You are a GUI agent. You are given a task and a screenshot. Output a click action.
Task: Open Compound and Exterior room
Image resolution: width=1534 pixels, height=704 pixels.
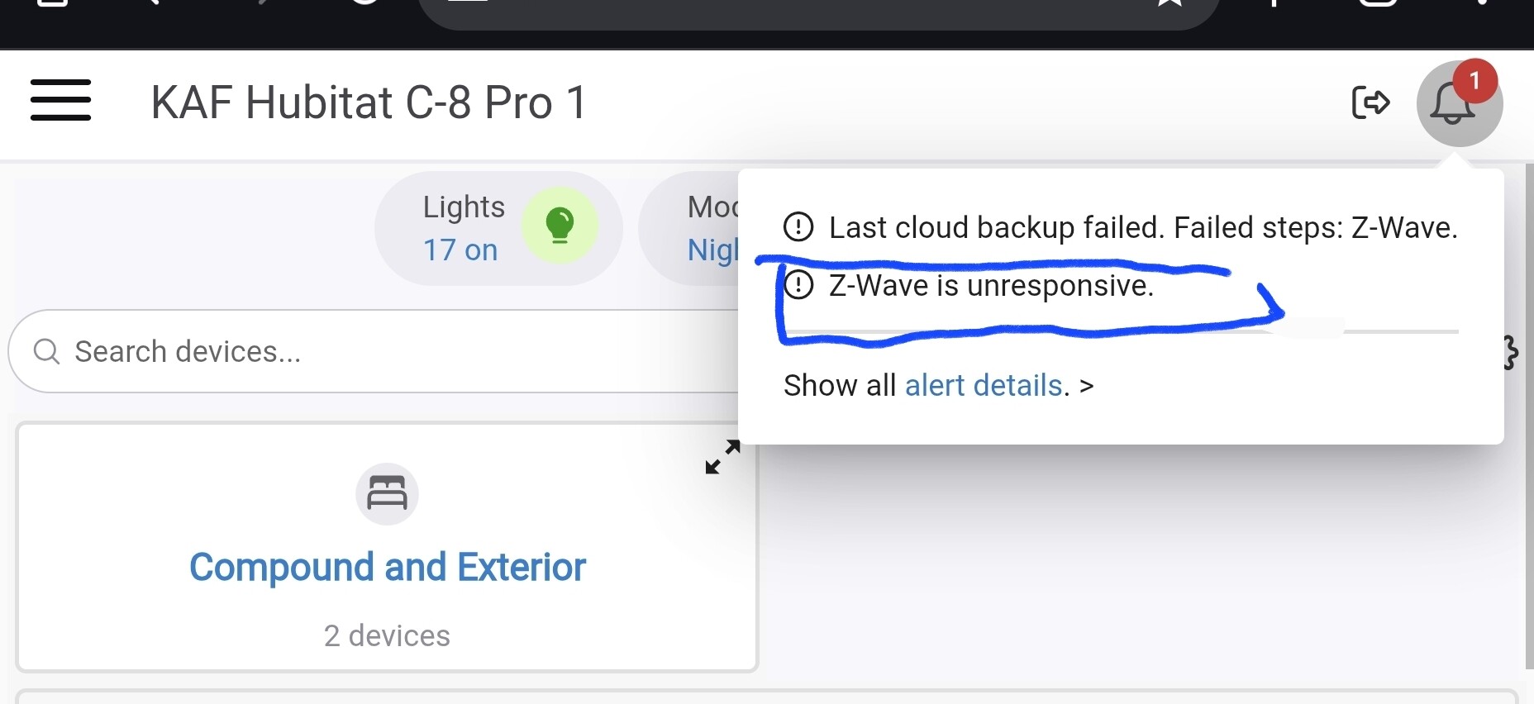pyautogui.click(x=387, y=568)
